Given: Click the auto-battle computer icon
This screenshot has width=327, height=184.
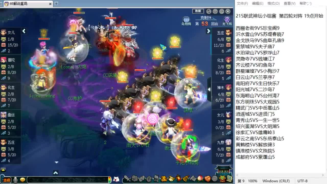Looking at the screenshot, I should [229, 179].
